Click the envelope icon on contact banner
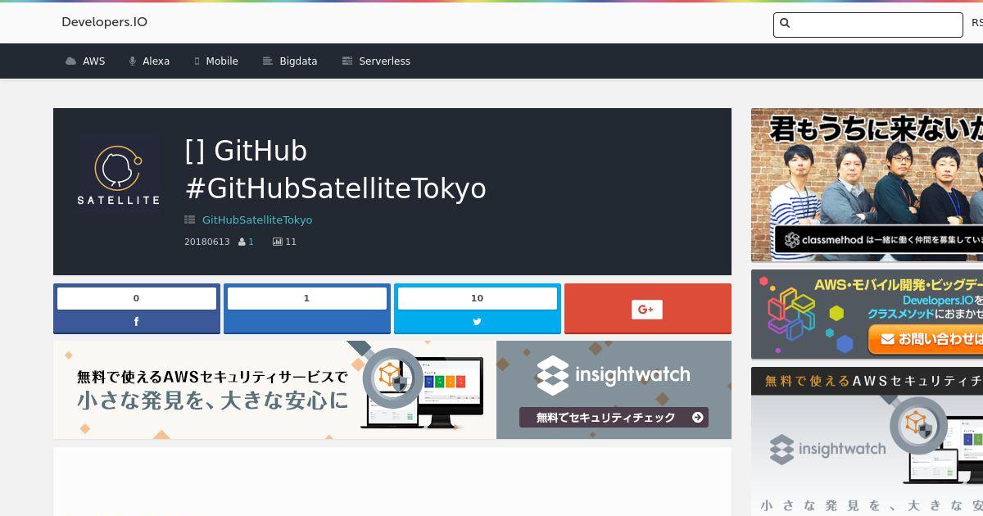The image size is (983, 516). click(x=886, y=338)
